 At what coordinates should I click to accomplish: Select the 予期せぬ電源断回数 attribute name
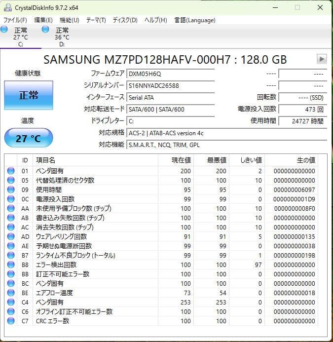pos(64,246)
